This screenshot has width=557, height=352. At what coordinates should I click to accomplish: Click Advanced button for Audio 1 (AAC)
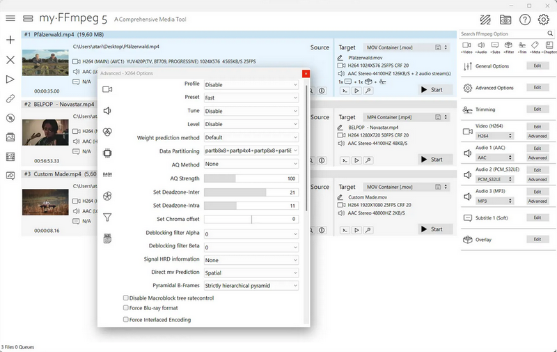(538, 158)
